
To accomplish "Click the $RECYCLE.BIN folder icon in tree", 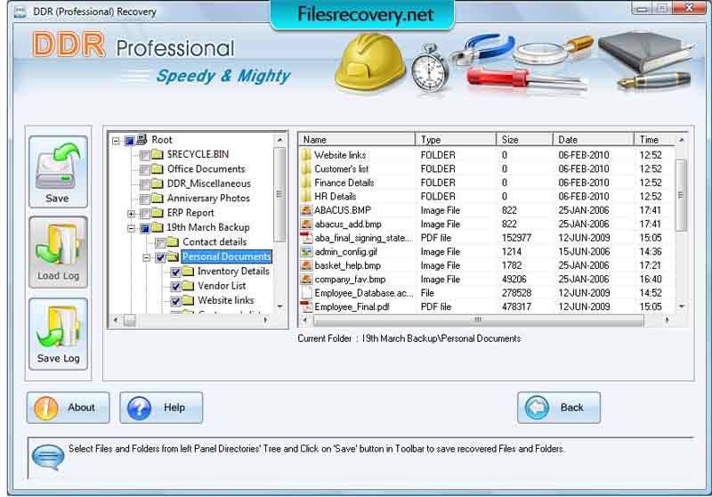I will (158, 154).
